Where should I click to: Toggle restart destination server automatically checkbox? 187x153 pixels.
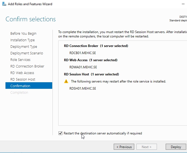click(x=60, y=133)
